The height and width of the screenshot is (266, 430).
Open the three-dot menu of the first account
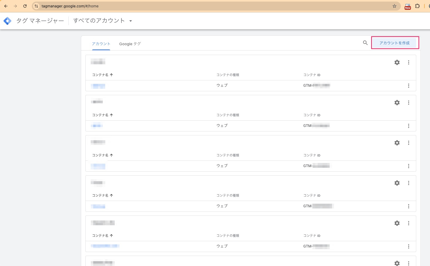click(x=409, y=62)
